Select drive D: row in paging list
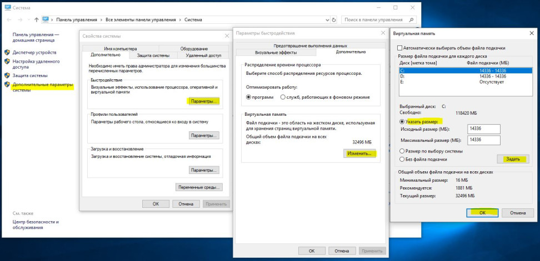Screen dimensions: 540x261 (466, 76)
